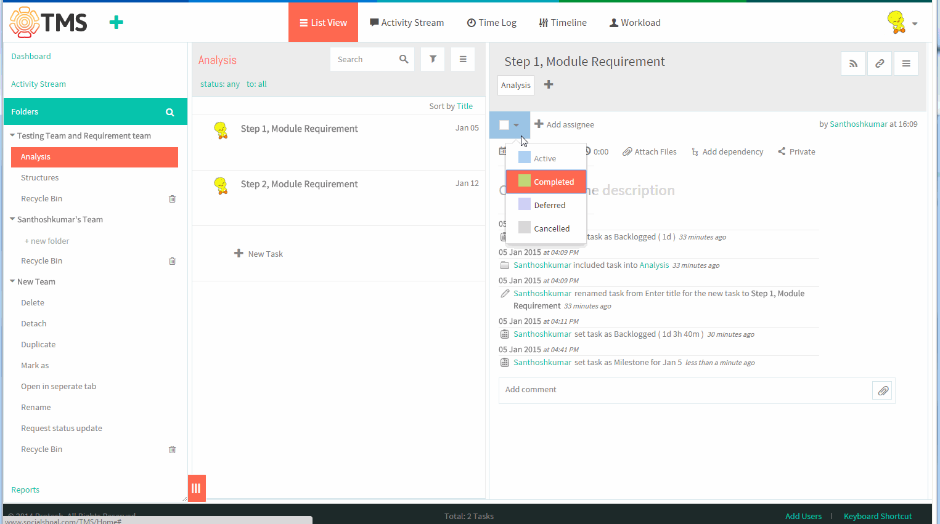Choose Active status
This screenshot has width=940, height=524.
pyautogui.click(x=546, y=158)
